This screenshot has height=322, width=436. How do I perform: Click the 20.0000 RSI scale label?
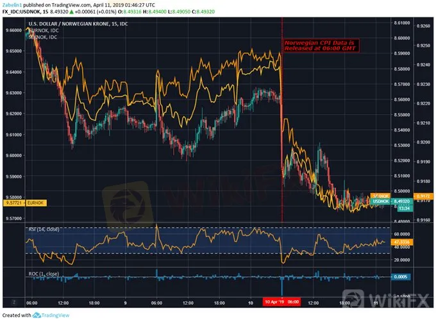click(x=402, y=260)
